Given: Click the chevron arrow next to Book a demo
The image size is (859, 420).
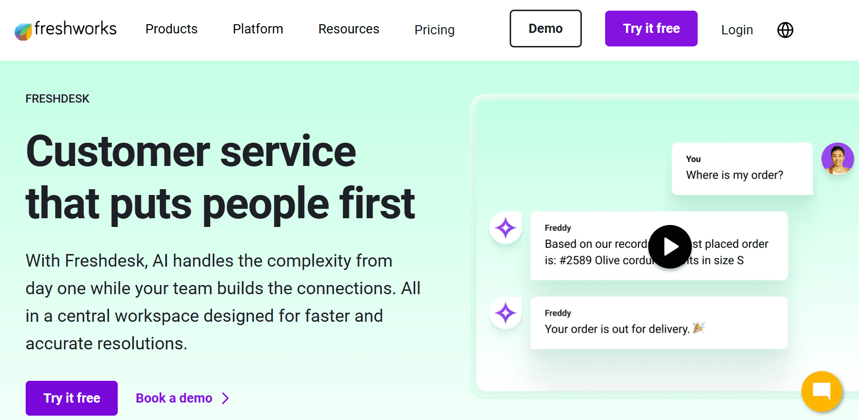Looking at the screenshot, I should (x=225, y=398).
